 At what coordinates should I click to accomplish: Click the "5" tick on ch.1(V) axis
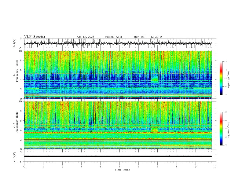21,39
